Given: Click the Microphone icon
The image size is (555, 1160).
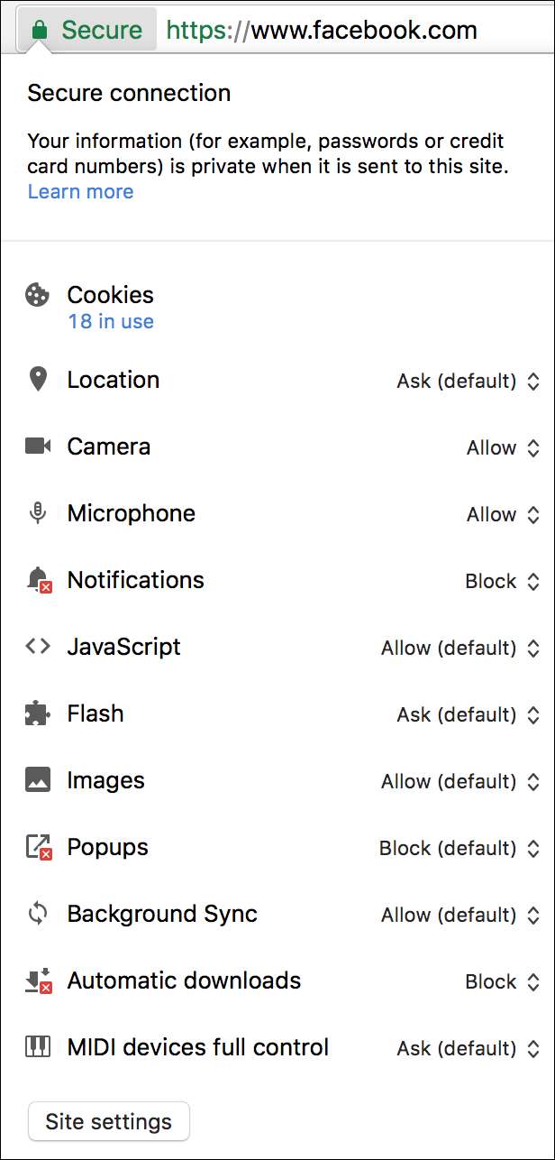Looking at the screenshot, I should [38, 513].
